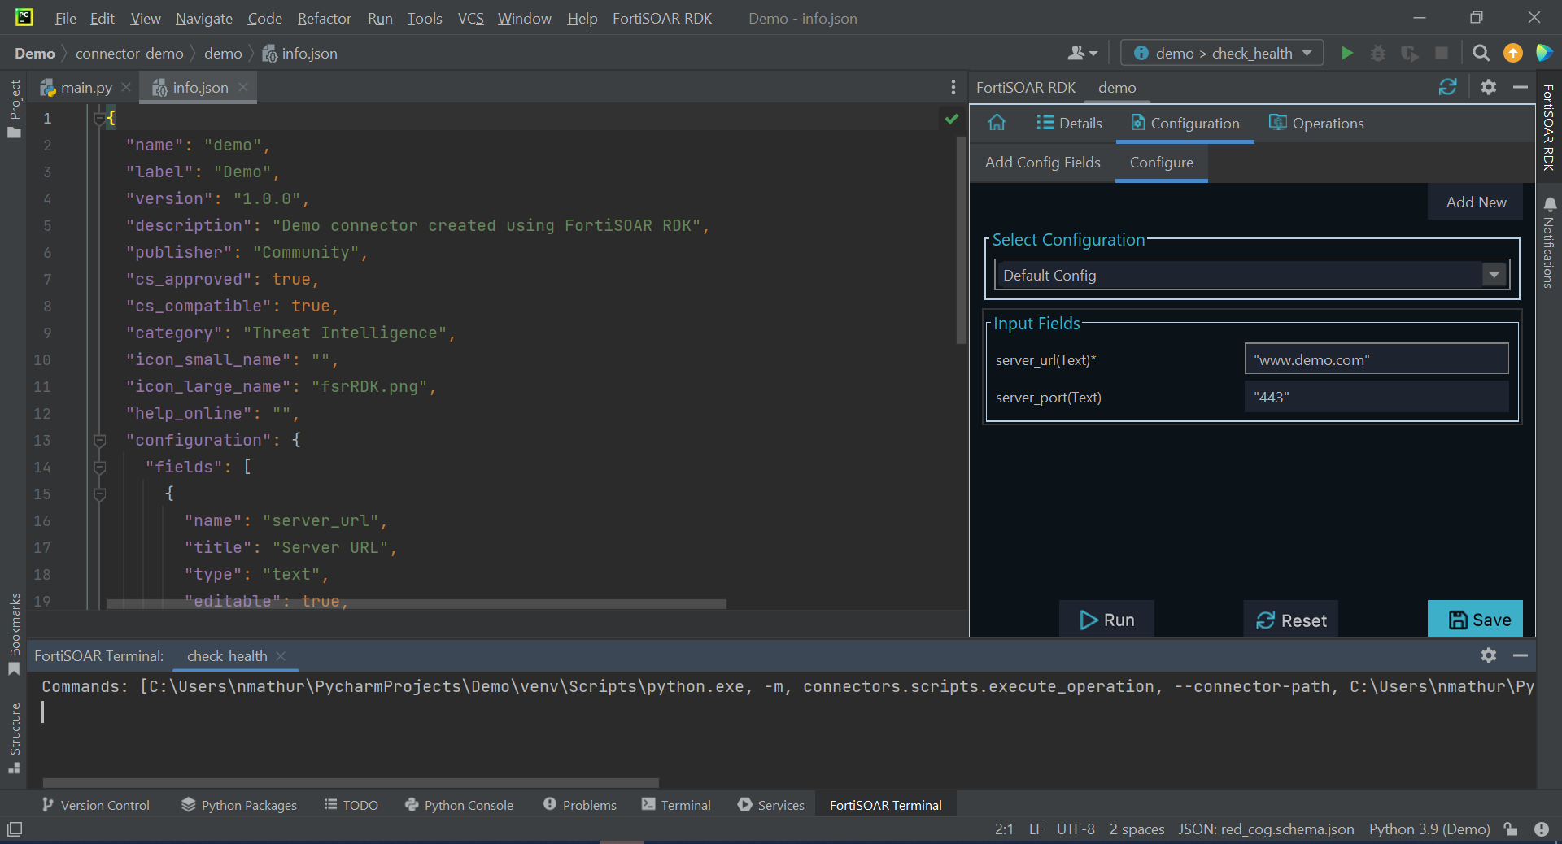
Task: Go to FortiSOAR RDK home icon
Action: 997,123
